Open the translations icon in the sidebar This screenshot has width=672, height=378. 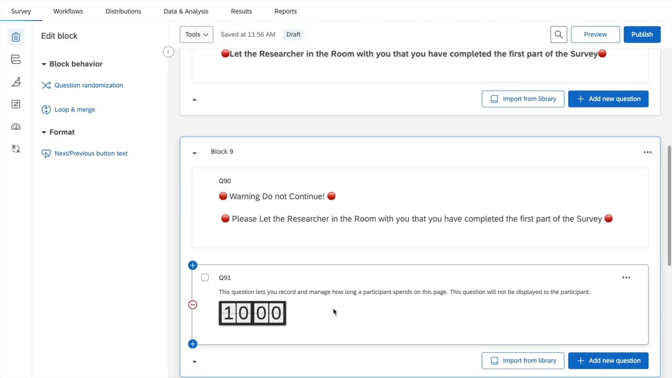click(16, 149)
